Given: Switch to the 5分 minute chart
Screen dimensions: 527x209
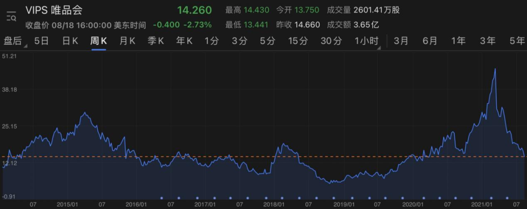Looking at the screenshot, I should [x=267, y=41].
